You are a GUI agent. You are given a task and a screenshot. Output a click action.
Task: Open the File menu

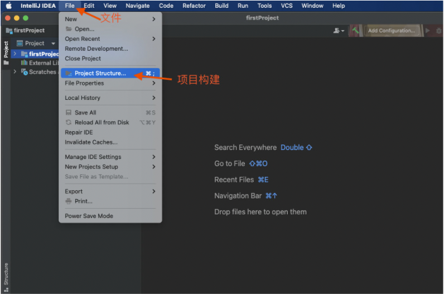[70, 6]
